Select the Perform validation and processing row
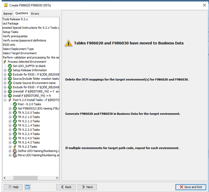This screenshot has width=209, height=192. (x=31, y=58)
